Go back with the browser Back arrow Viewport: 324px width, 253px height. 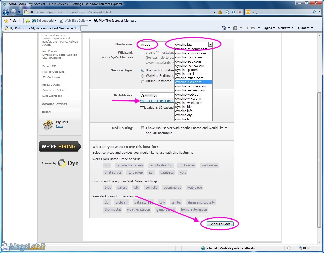point(6,12)
